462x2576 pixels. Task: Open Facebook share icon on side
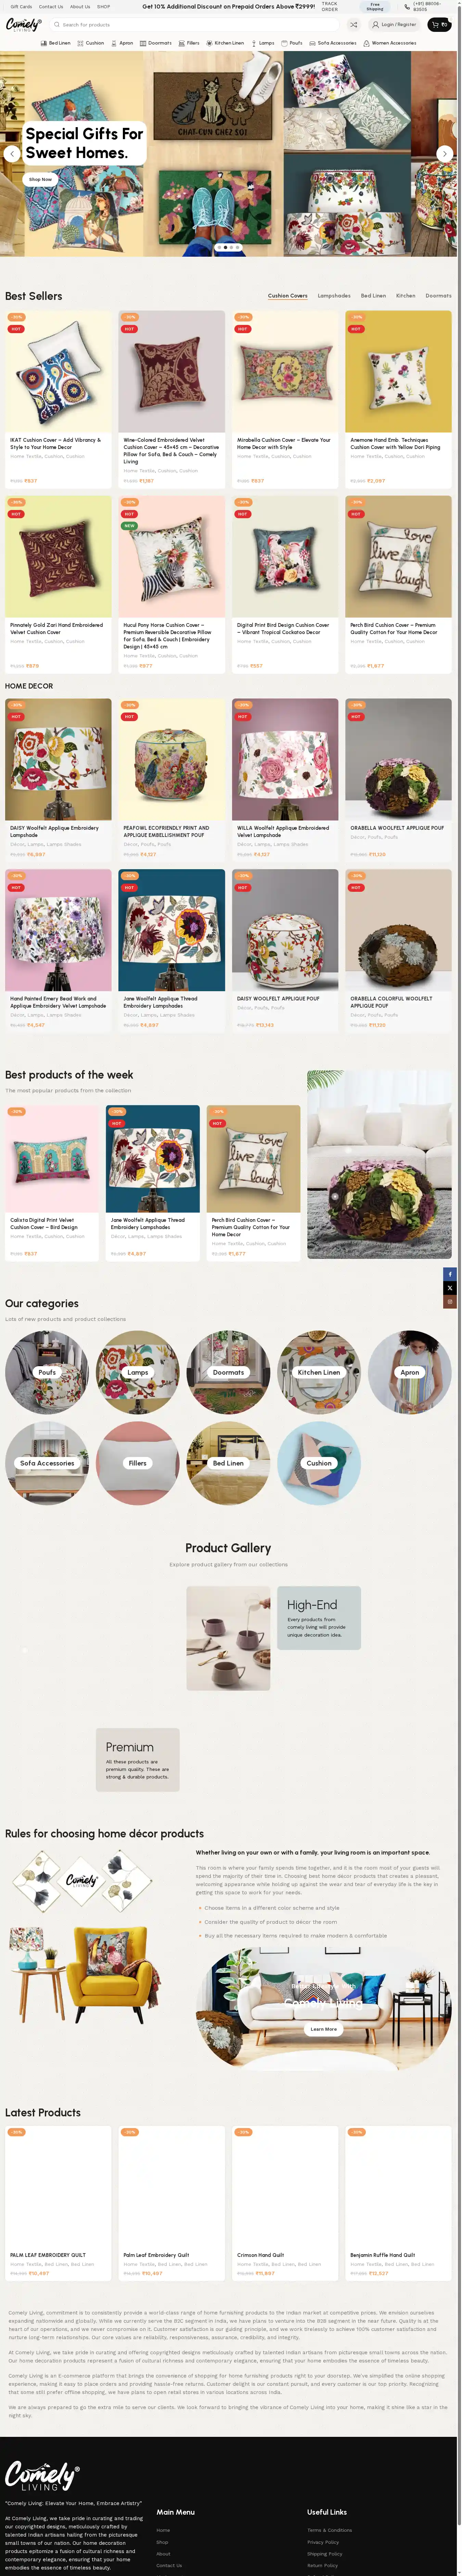[x=450, y=1274]
